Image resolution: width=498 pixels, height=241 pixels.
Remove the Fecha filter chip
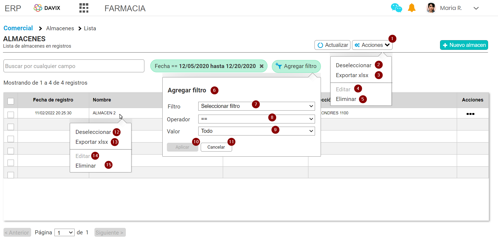pos(262,66)
